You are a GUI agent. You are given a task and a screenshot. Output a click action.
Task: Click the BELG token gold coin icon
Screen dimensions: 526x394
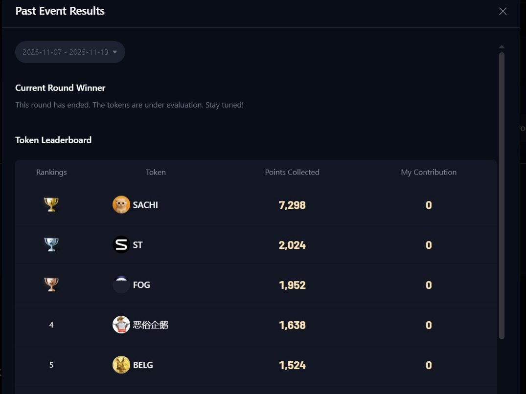(x=121, y=365)
